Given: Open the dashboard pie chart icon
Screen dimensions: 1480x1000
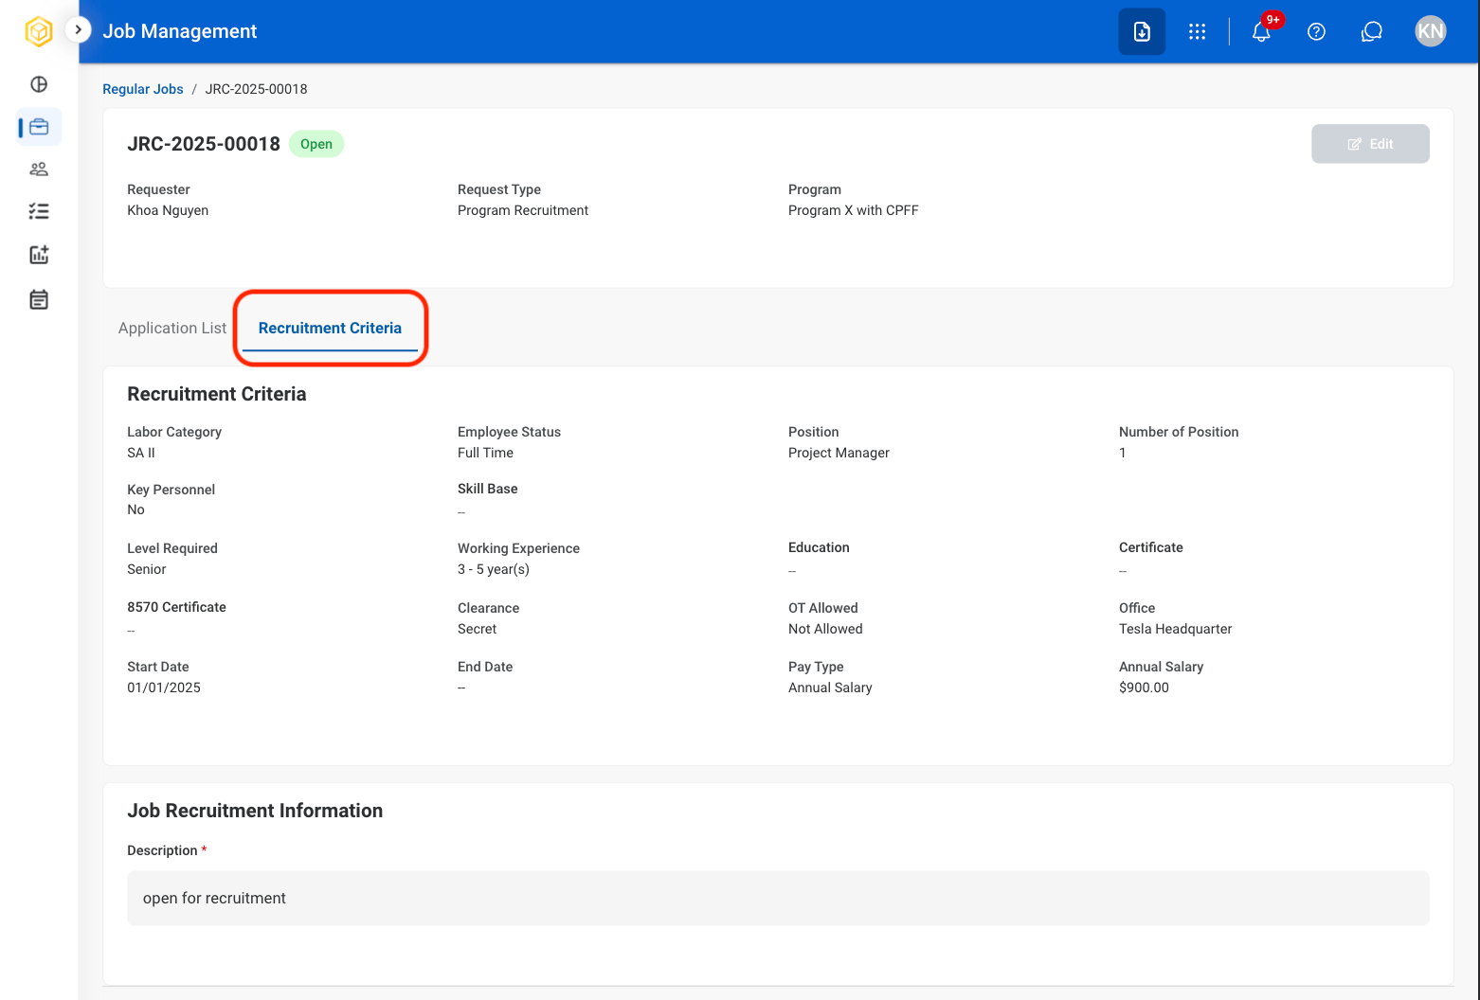Looking at the screenshot, I should point(39,84).
